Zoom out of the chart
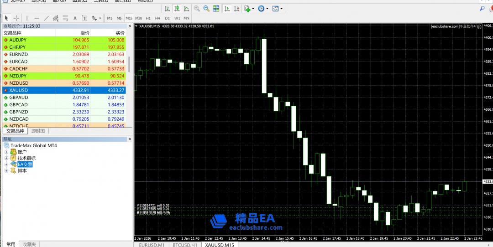The height and width of the screenshot is (247, 493). 206,8
